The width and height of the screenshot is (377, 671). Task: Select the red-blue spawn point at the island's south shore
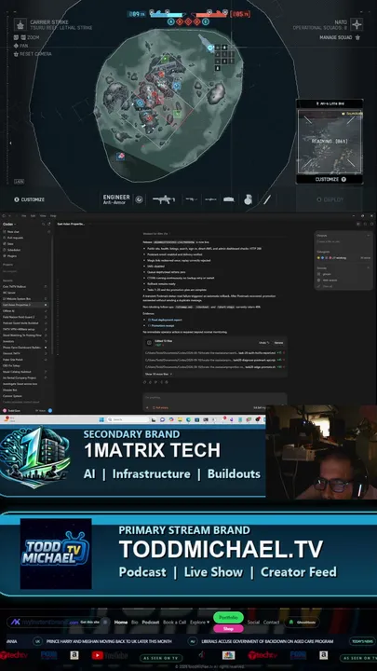click(120, 157)
